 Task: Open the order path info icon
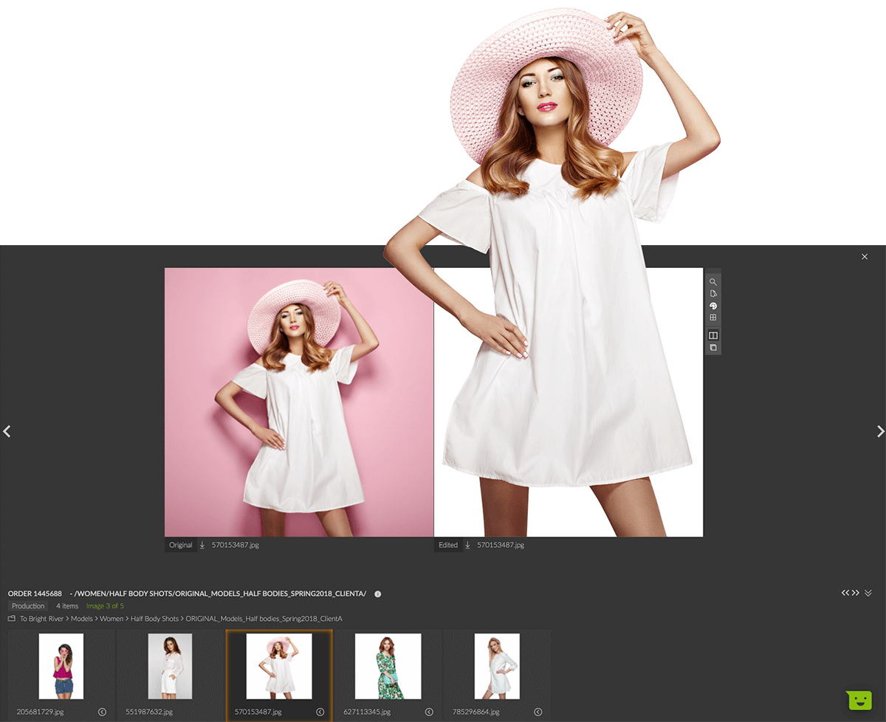click(378, 594)
